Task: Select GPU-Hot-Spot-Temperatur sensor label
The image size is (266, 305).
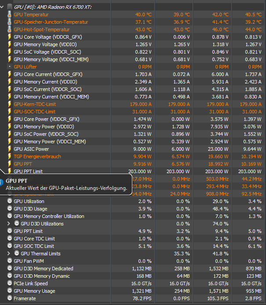Action: click(42, 29)
